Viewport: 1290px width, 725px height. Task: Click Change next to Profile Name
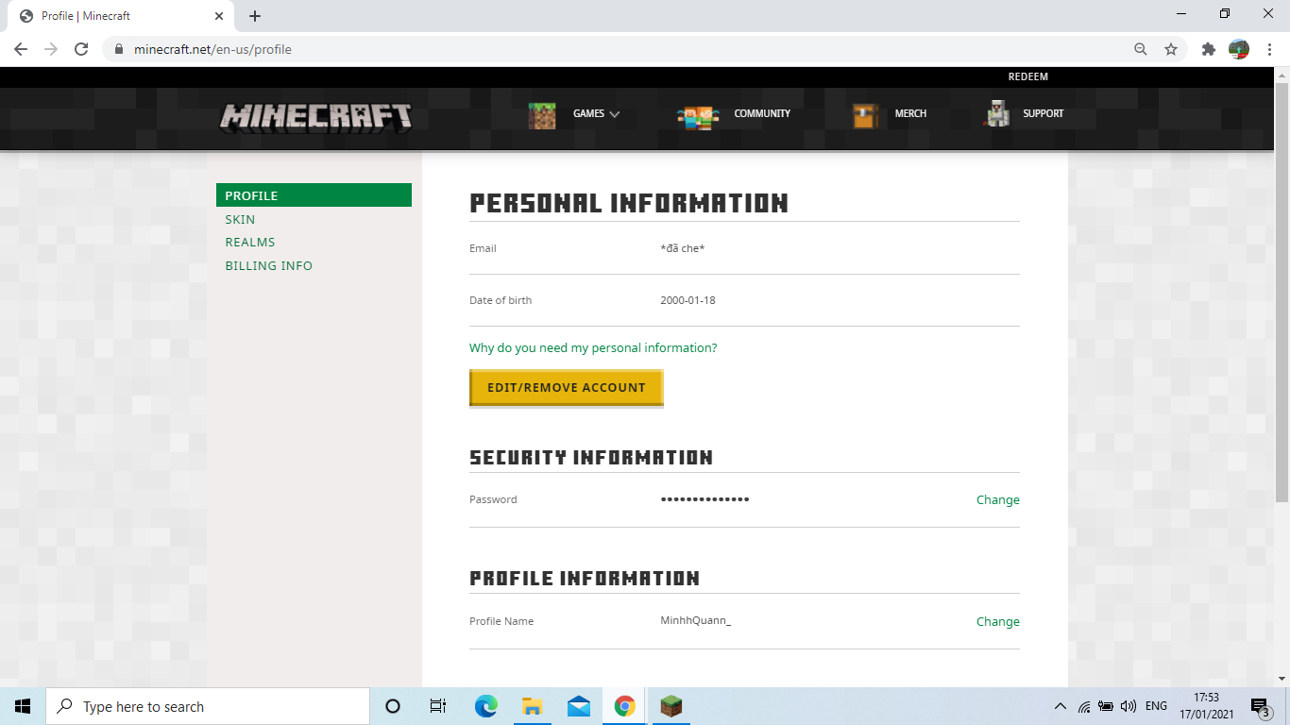pos(998,621)
